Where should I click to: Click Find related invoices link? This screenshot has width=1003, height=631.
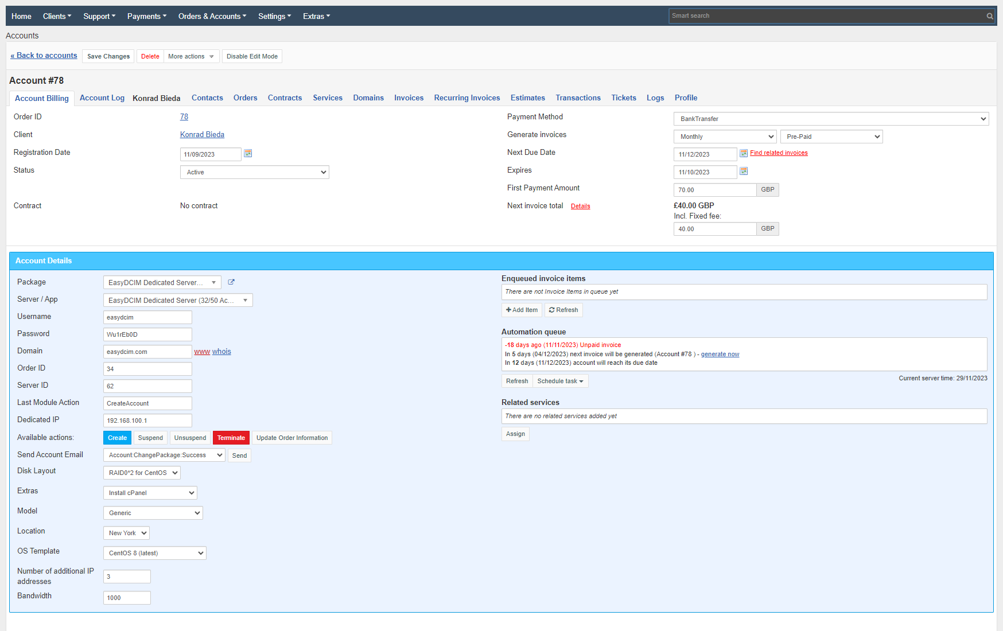click(779, 153)
